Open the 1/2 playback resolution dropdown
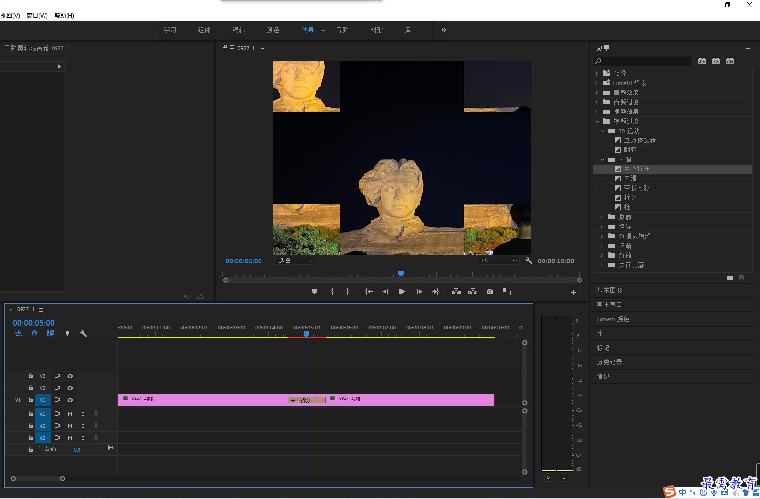This screenshot has width=760, height=499. [499, 261]
